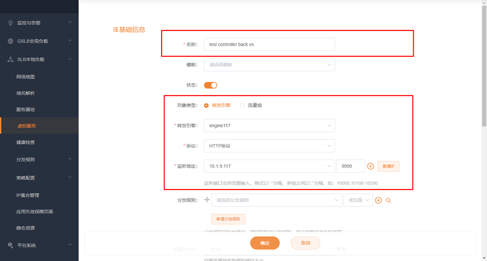Go to 服务器池 in the sidebar
Image resolution: width=487 pixels, height=261 pixels.
[x=26, y=109]
